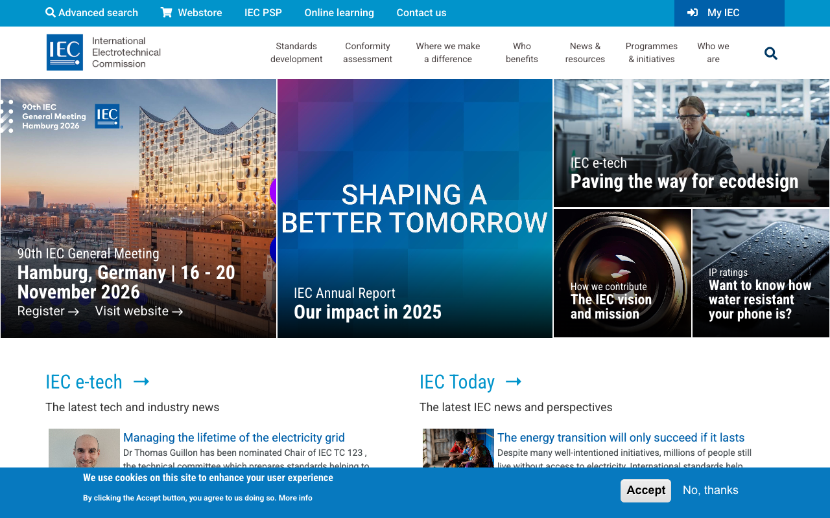The width and height of the screenshot is (830, 518).
Task: Click the Webstore shopping cart icon
Action: coord(167,12)
